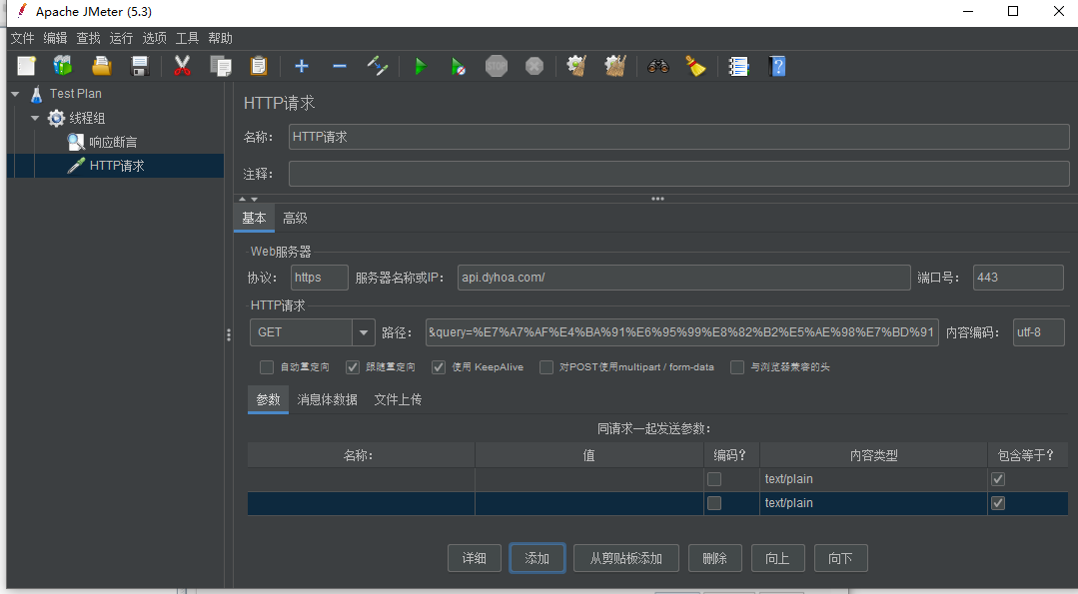Click the Clear results broom-gear icon
Image resolution: width=1078 pixels, height=594 pixels.
coord(576,66)
